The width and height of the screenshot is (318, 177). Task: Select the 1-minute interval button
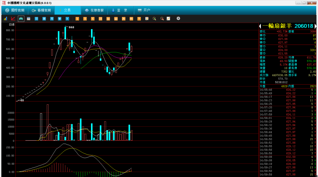click(x=77, y=19)
